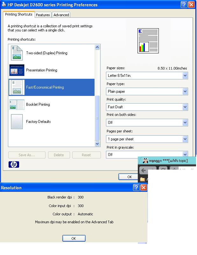
Task: Click the shortcuts list scroll up arrow
Action: (x=97, y=47)
